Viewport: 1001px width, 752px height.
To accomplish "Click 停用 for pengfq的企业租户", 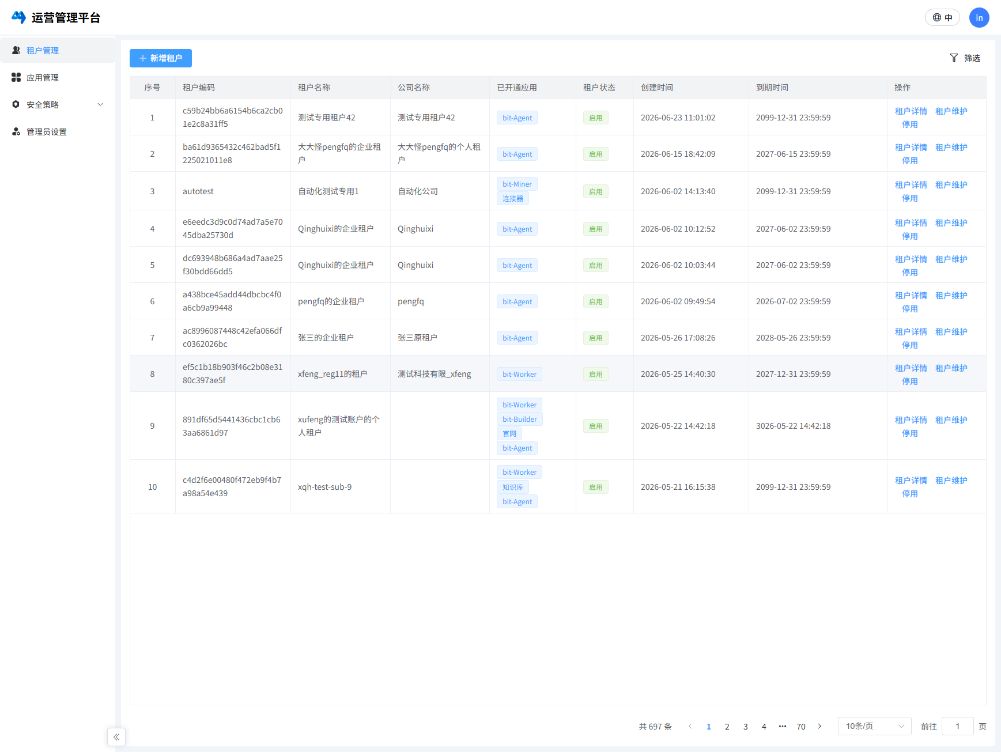I will click(x=910, y=308).
